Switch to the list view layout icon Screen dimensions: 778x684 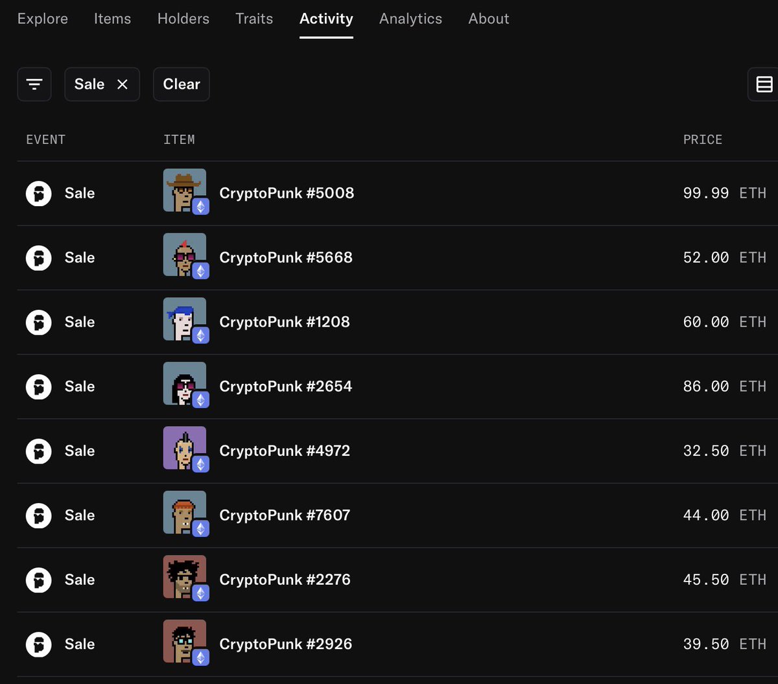764,84
